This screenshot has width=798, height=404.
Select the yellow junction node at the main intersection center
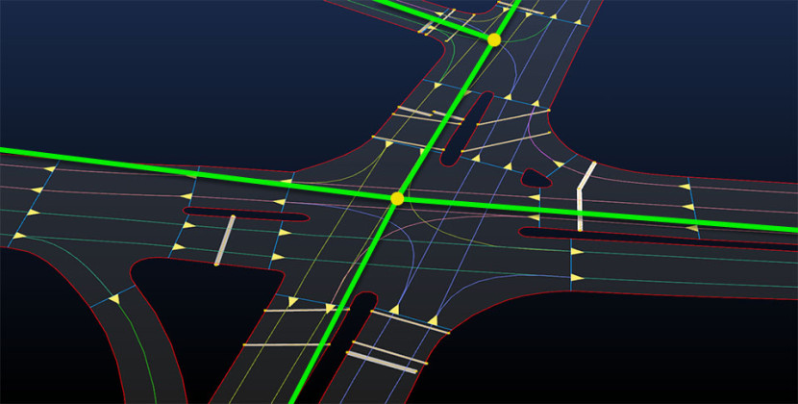(x=397, y=199)
